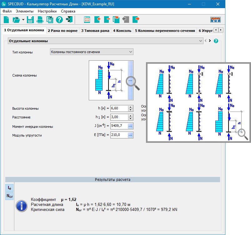This screenshot has height=235, width=251.
Task: Click ellipsis button for moment of inertia
Action: (x=130, y=126)
